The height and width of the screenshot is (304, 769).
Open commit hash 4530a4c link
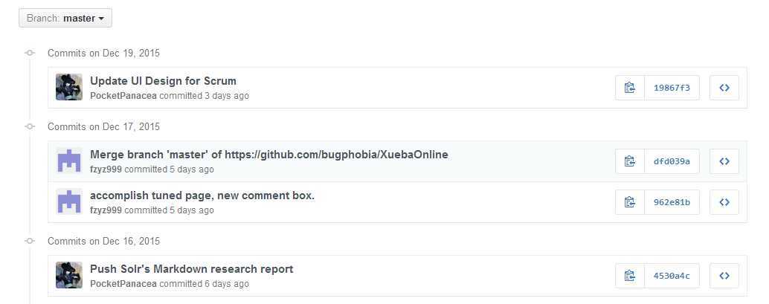click(672, 276)
